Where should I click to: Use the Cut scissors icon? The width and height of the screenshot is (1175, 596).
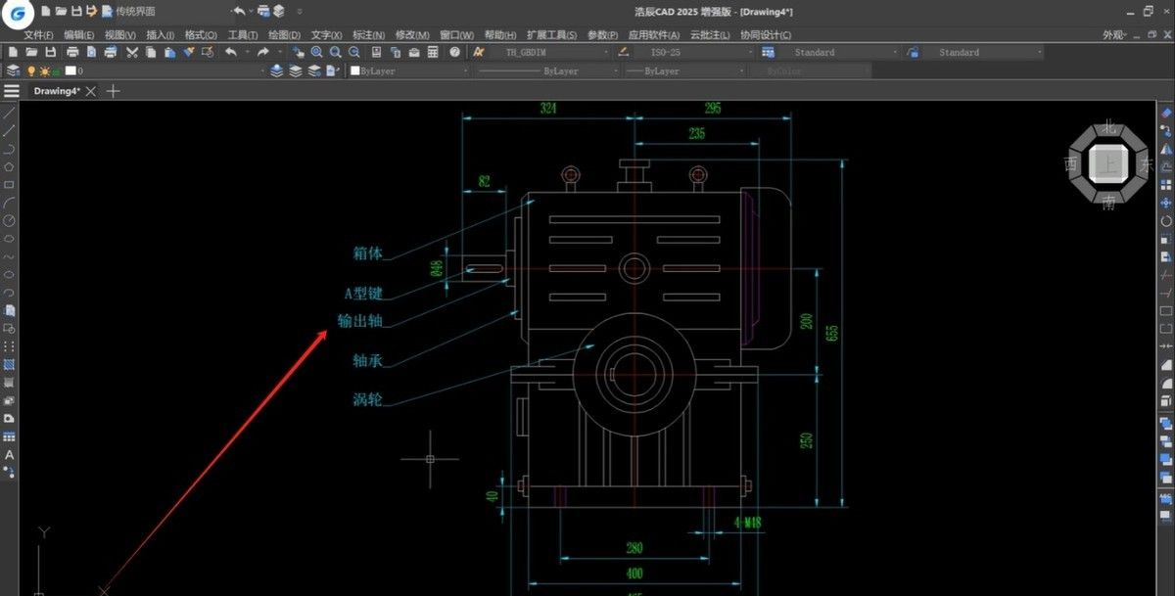tap(132, 52)
